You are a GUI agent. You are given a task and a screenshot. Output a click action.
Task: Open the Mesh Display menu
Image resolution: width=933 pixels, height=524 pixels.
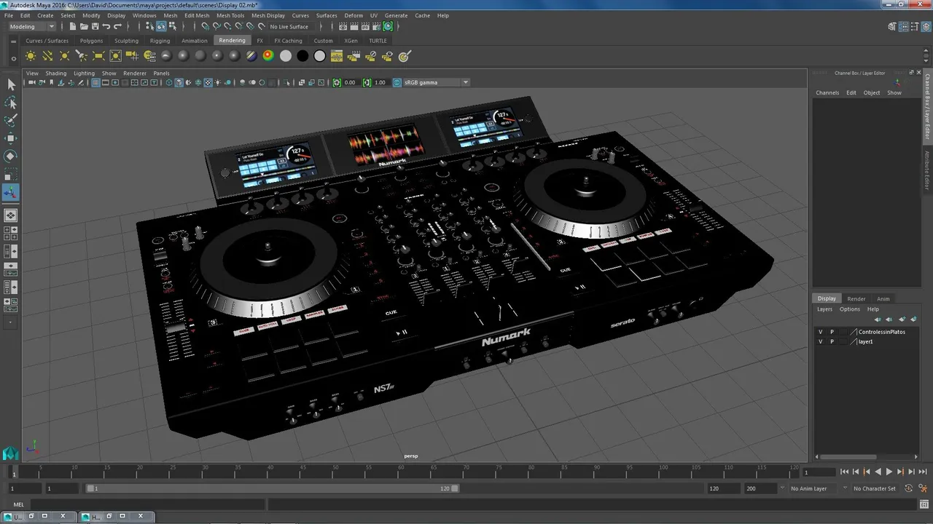(268, 15)
